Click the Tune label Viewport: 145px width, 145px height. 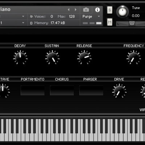(x=136, y=8)
